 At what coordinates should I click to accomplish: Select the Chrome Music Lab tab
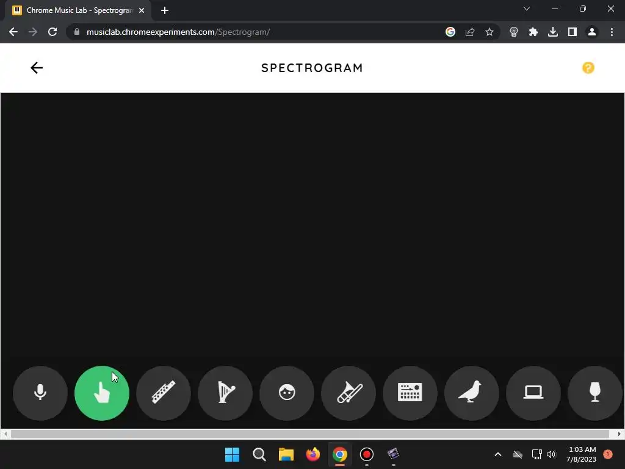coord(78,10)
